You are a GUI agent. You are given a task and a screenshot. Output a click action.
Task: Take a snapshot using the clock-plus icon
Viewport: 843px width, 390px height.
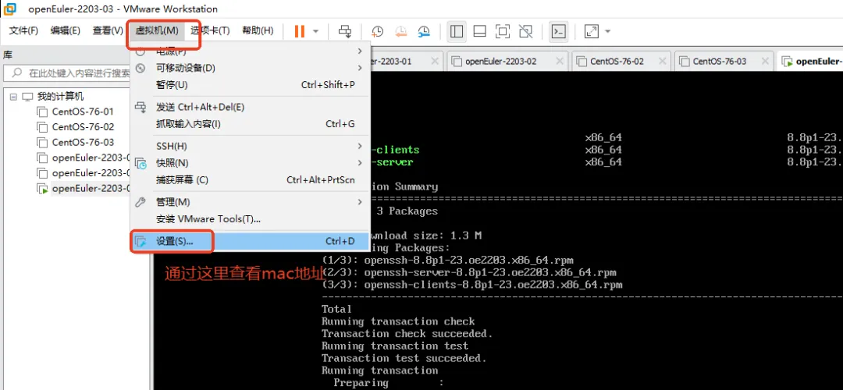pyautogui.click(x=377, y=31)
